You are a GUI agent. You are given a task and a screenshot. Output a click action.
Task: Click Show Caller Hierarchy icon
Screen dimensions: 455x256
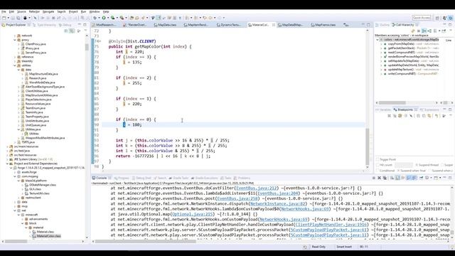424,31
